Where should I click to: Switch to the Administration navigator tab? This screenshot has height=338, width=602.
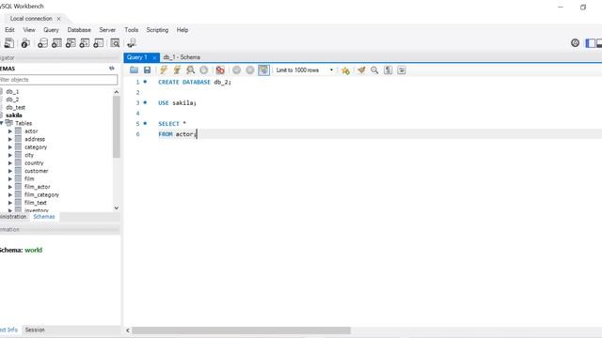(x=13, y=217)
